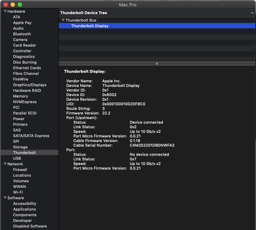
Task: Click the 'Device connected' status text
Action: pyautogui.click(x=146, y=122)
